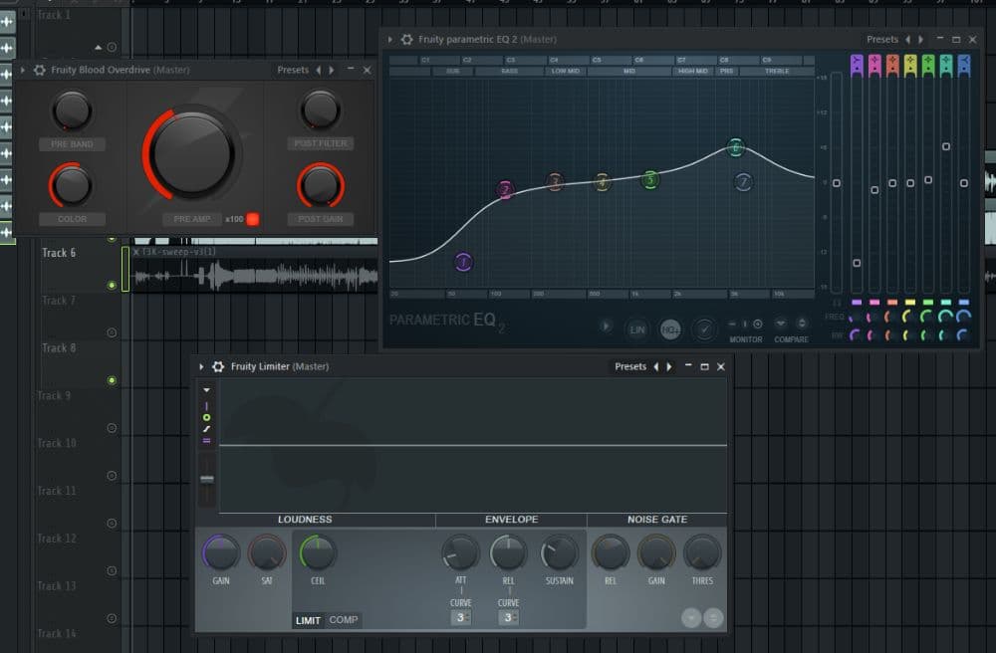The height and width of the screenshot is (653, 996).
Task: Open Limiter display options dropdown arrow
Action: tap(206, 390)
